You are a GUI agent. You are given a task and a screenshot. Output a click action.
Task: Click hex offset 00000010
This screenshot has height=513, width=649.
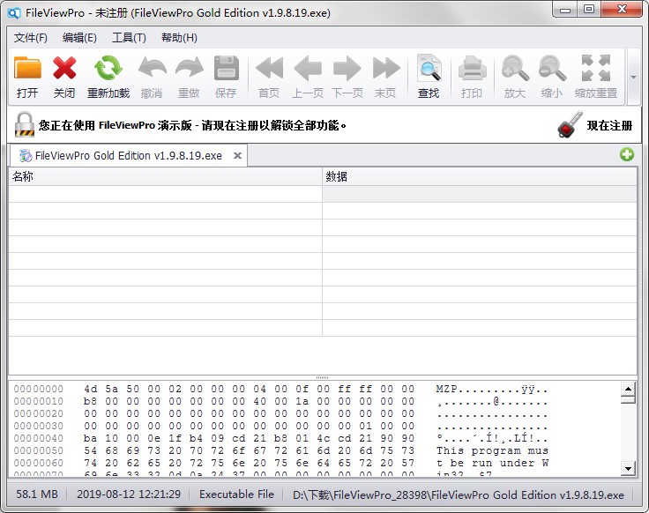[x=39, y=401]
